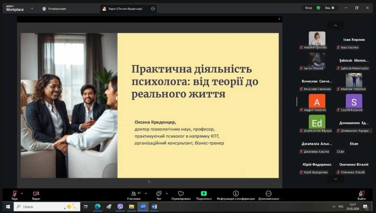Open the shared screen tab's ellipsis options
The height and width of the screenshot is (213, 376).
click(153, 8)
